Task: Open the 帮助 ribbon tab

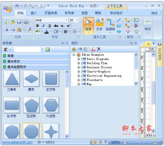Action: coord(98,13)
